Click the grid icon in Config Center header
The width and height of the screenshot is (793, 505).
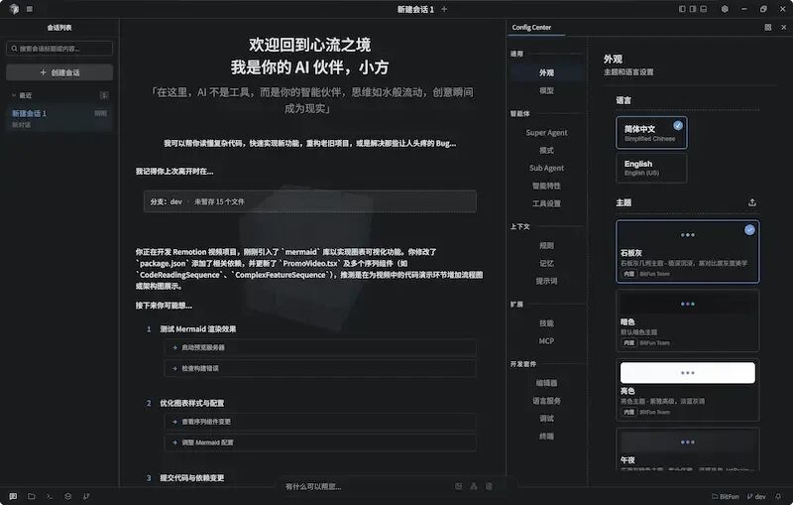[767, 28]
